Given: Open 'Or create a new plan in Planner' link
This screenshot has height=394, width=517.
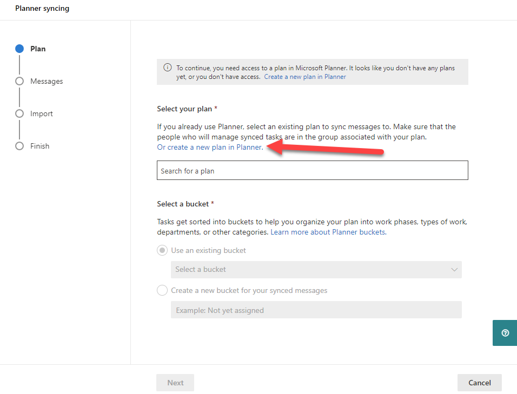Looking at the screenshot, I should pos(210,147).
